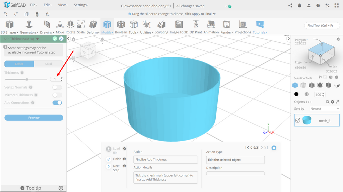
Task: Open the Projections tool
Action: click(x=243, y=27)
